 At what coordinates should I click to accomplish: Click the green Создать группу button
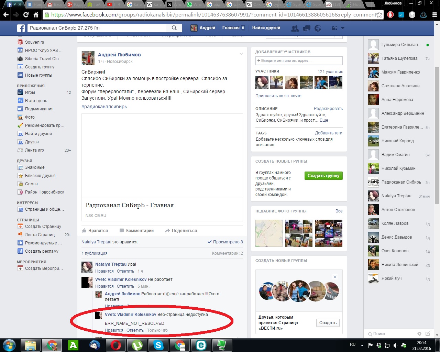tap(323, 176)
